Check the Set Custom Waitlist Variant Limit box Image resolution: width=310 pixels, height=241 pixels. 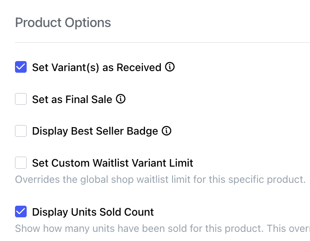21,163
